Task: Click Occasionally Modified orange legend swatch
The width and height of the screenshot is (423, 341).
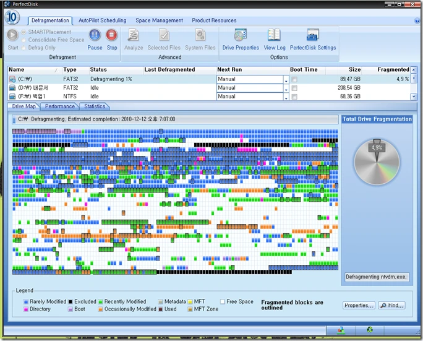Action: (x=100, y=309)
